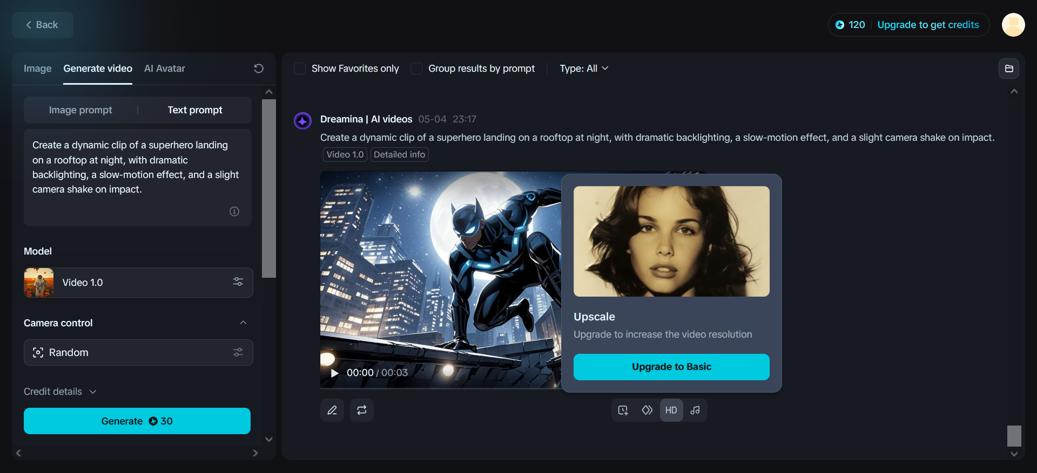The height and width of the screenshot is (473, 1037).
Task: Switch to the AI Avatar tab
Action: (165, 68)
